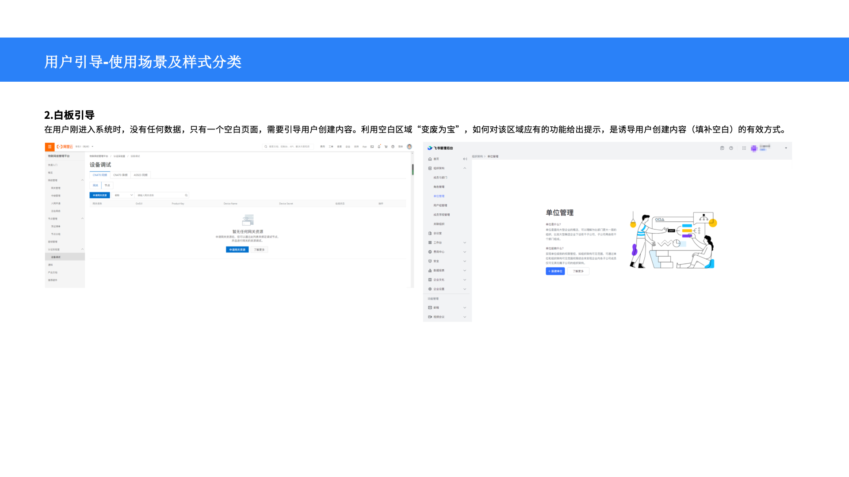Screen dimensions: 849x477
Task: Open the orange hamburger menu in Aliyun console
Action: [x=50, y=147]
